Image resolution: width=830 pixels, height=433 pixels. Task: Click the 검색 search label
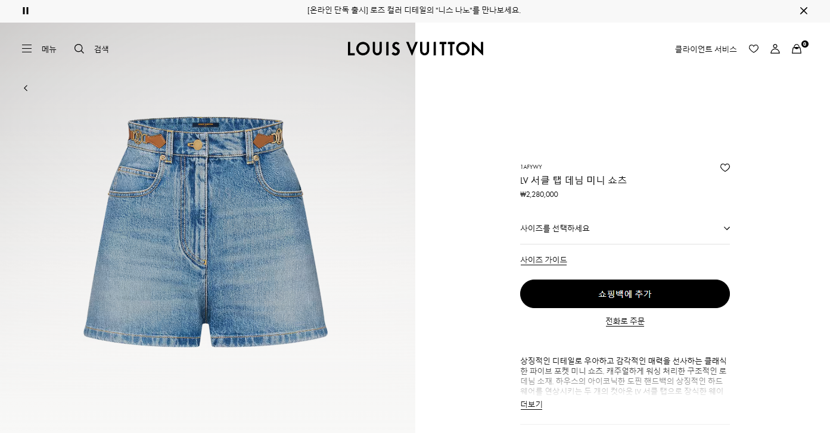(x=101, y=49)
